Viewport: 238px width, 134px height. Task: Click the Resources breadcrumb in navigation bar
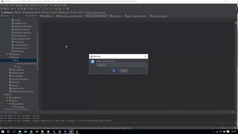click(x=64, y=12)
